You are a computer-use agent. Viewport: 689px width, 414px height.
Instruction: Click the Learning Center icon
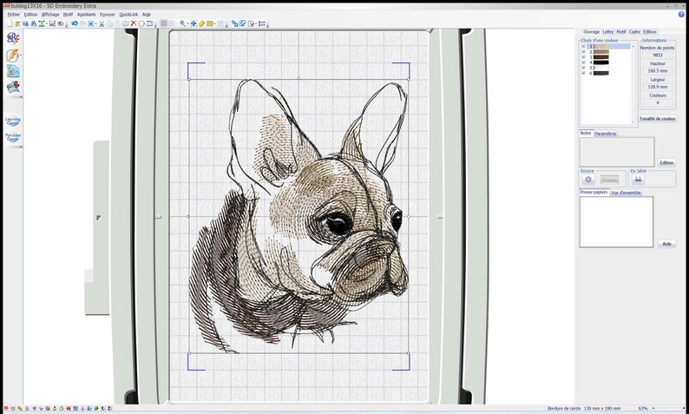point(13,121)
